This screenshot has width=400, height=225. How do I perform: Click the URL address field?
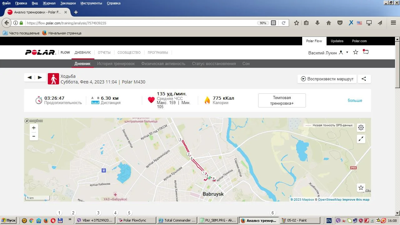[141, 23]
